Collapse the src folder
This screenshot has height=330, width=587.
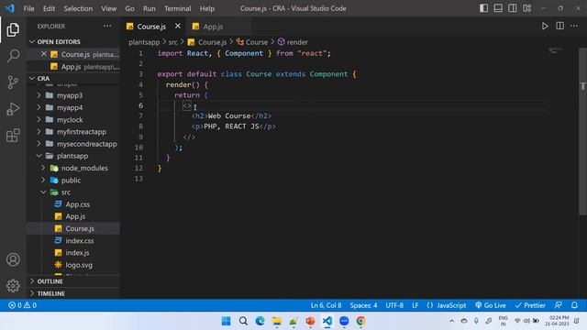coord(73,192)
